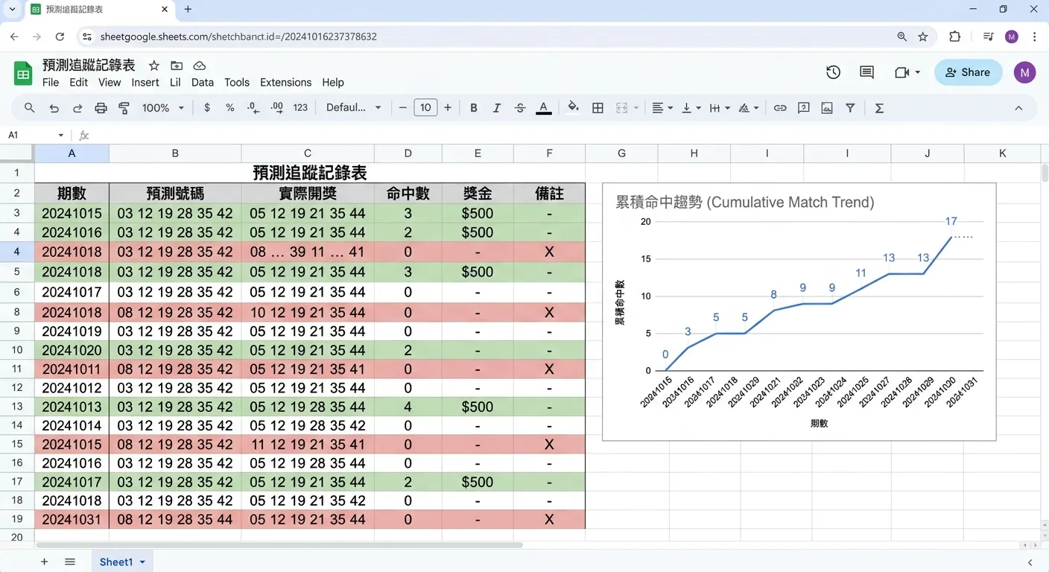Open the comments panel

[866, 72]
